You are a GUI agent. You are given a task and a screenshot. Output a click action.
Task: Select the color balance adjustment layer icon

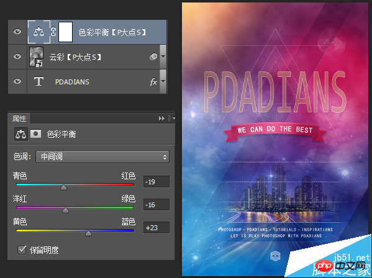coord(39,32)
